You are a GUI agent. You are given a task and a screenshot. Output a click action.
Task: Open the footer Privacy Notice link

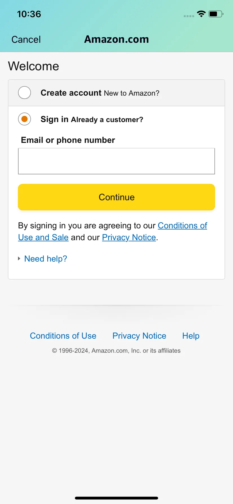click(139, 336)
